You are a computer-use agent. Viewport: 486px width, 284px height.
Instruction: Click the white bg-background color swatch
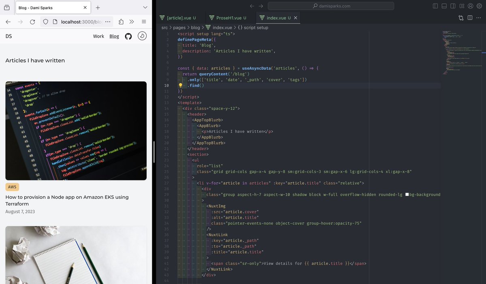pyautogui.click(x=407, y=194)
